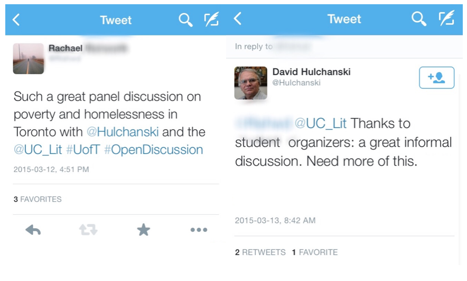Open @UC_Lit mention in David's reply

321,124
